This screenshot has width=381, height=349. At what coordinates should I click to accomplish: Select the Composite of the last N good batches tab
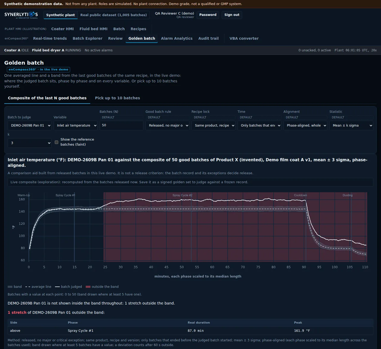pyautogui.click(x=47, y=98)
